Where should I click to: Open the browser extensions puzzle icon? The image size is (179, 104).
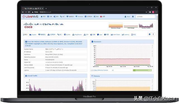coord(150,12)
